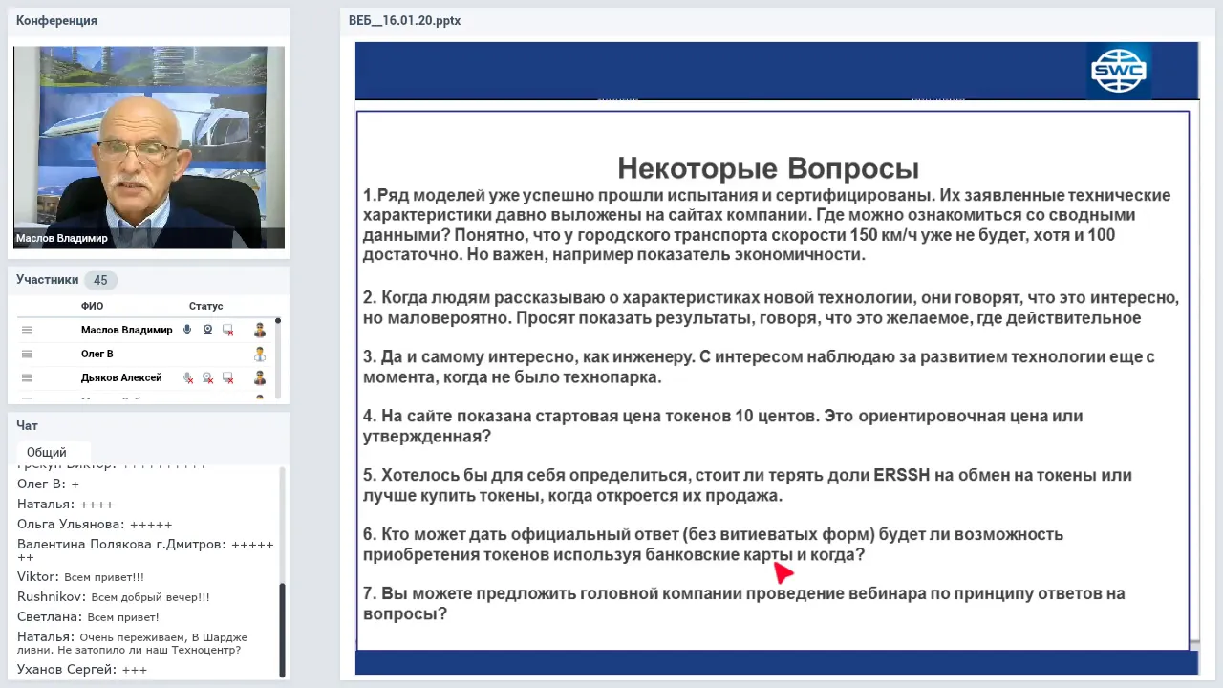Click the participants count badge 45

[x=100, y=280]
